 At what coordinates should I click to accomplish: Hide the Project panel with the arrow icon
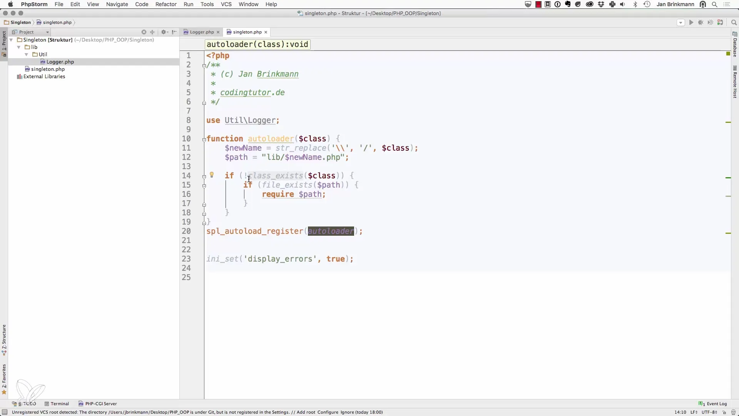(x=174, y=32)
